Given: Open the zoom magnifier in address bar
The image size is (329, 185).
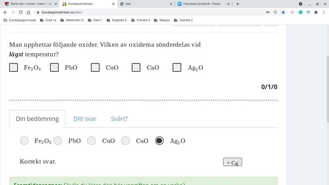Looking at the screenshot, I should pyautogui.click(x=276, y=12).
